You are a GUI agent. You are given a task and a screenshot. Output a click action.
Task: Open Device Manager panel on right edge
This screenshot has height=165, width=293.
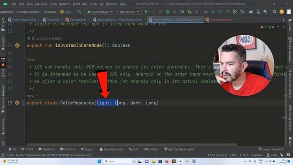point(290,49)
